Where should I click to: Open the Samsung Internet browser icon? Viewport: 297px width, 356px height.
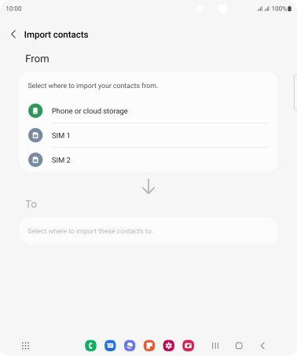[x=130, y=346]
